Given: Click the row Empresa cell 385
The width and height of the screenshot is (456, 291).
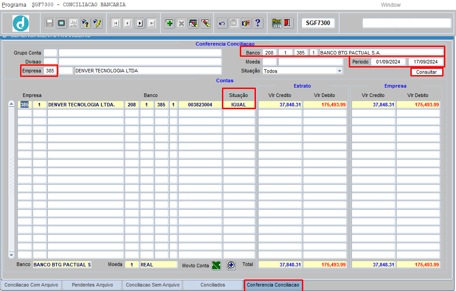Looking at the screenshot, I should point(25,105).
